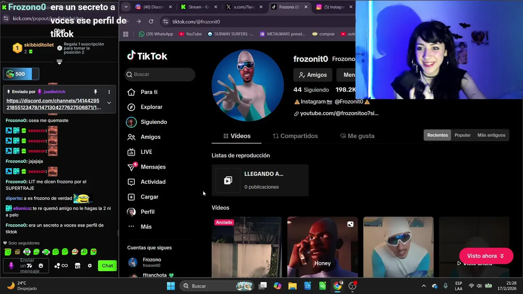The height and width of the screenshot is (294, 523).
Task: Open Chrome from the taskbar
Action: point(337,286)
